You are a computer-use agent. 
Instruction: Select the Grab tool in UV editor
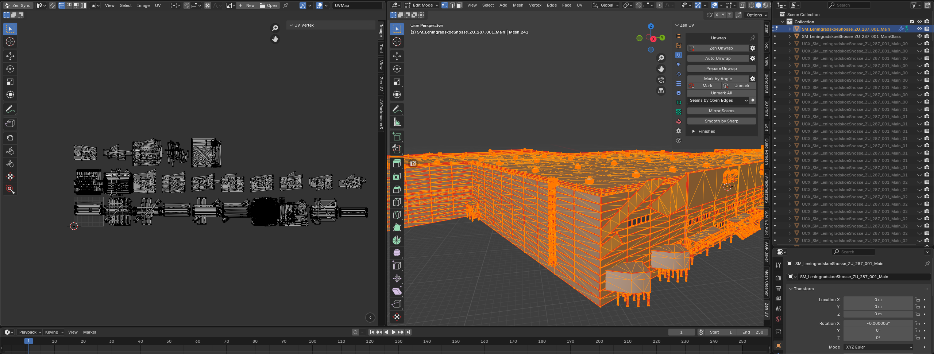coord(10,138)
